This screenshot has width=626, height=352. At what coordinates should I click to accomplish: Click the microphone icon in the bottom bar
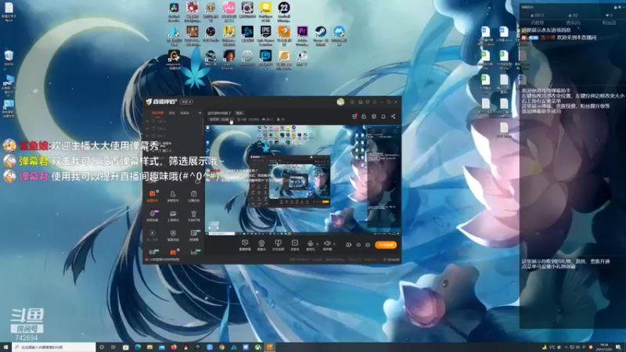[x=310, y=243]
